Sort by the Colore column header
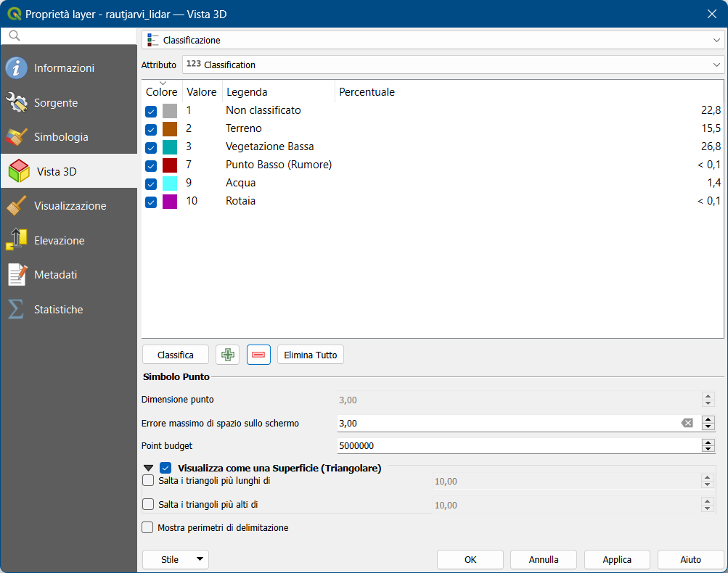Viewport: 728px width, 573px height. (162, 92)
